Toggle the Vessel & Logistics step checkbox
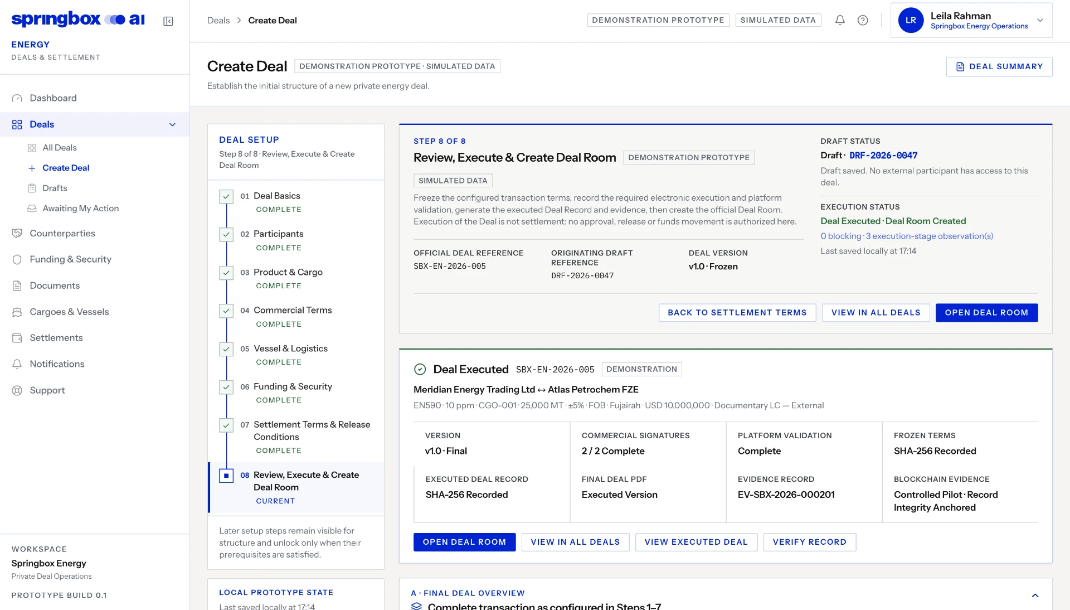Image resolution: width=1070 pixels, height=610 pixels. (226, 349)
